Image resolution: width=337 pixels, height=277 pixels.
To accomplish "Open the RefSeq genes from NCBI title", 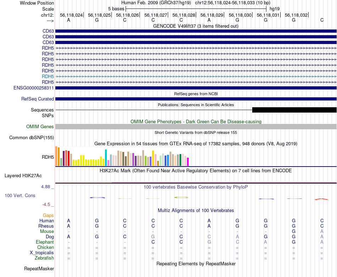I will [196, 94].
